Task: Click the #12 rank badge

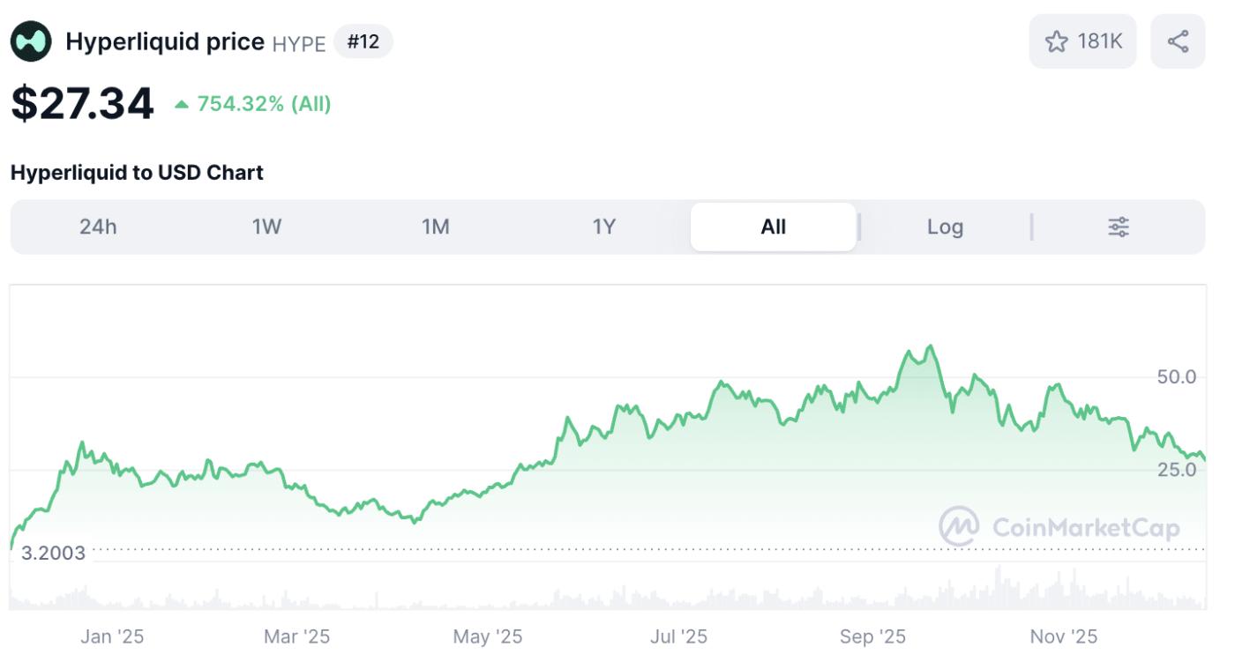Action: tap(363, 41)
